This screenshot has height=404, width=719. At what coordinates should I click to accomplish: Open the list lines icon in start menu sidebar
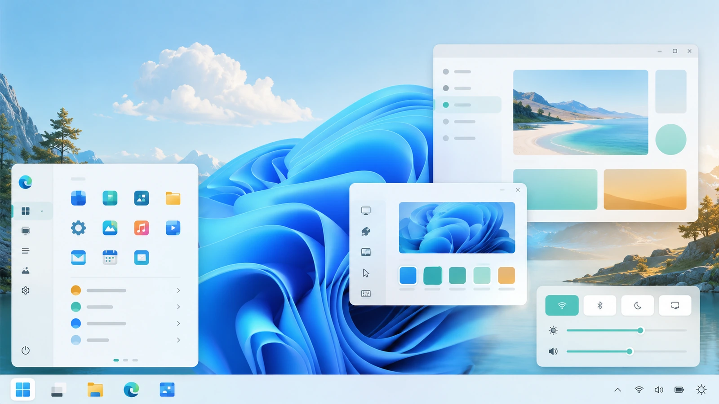tap(26, 251)
